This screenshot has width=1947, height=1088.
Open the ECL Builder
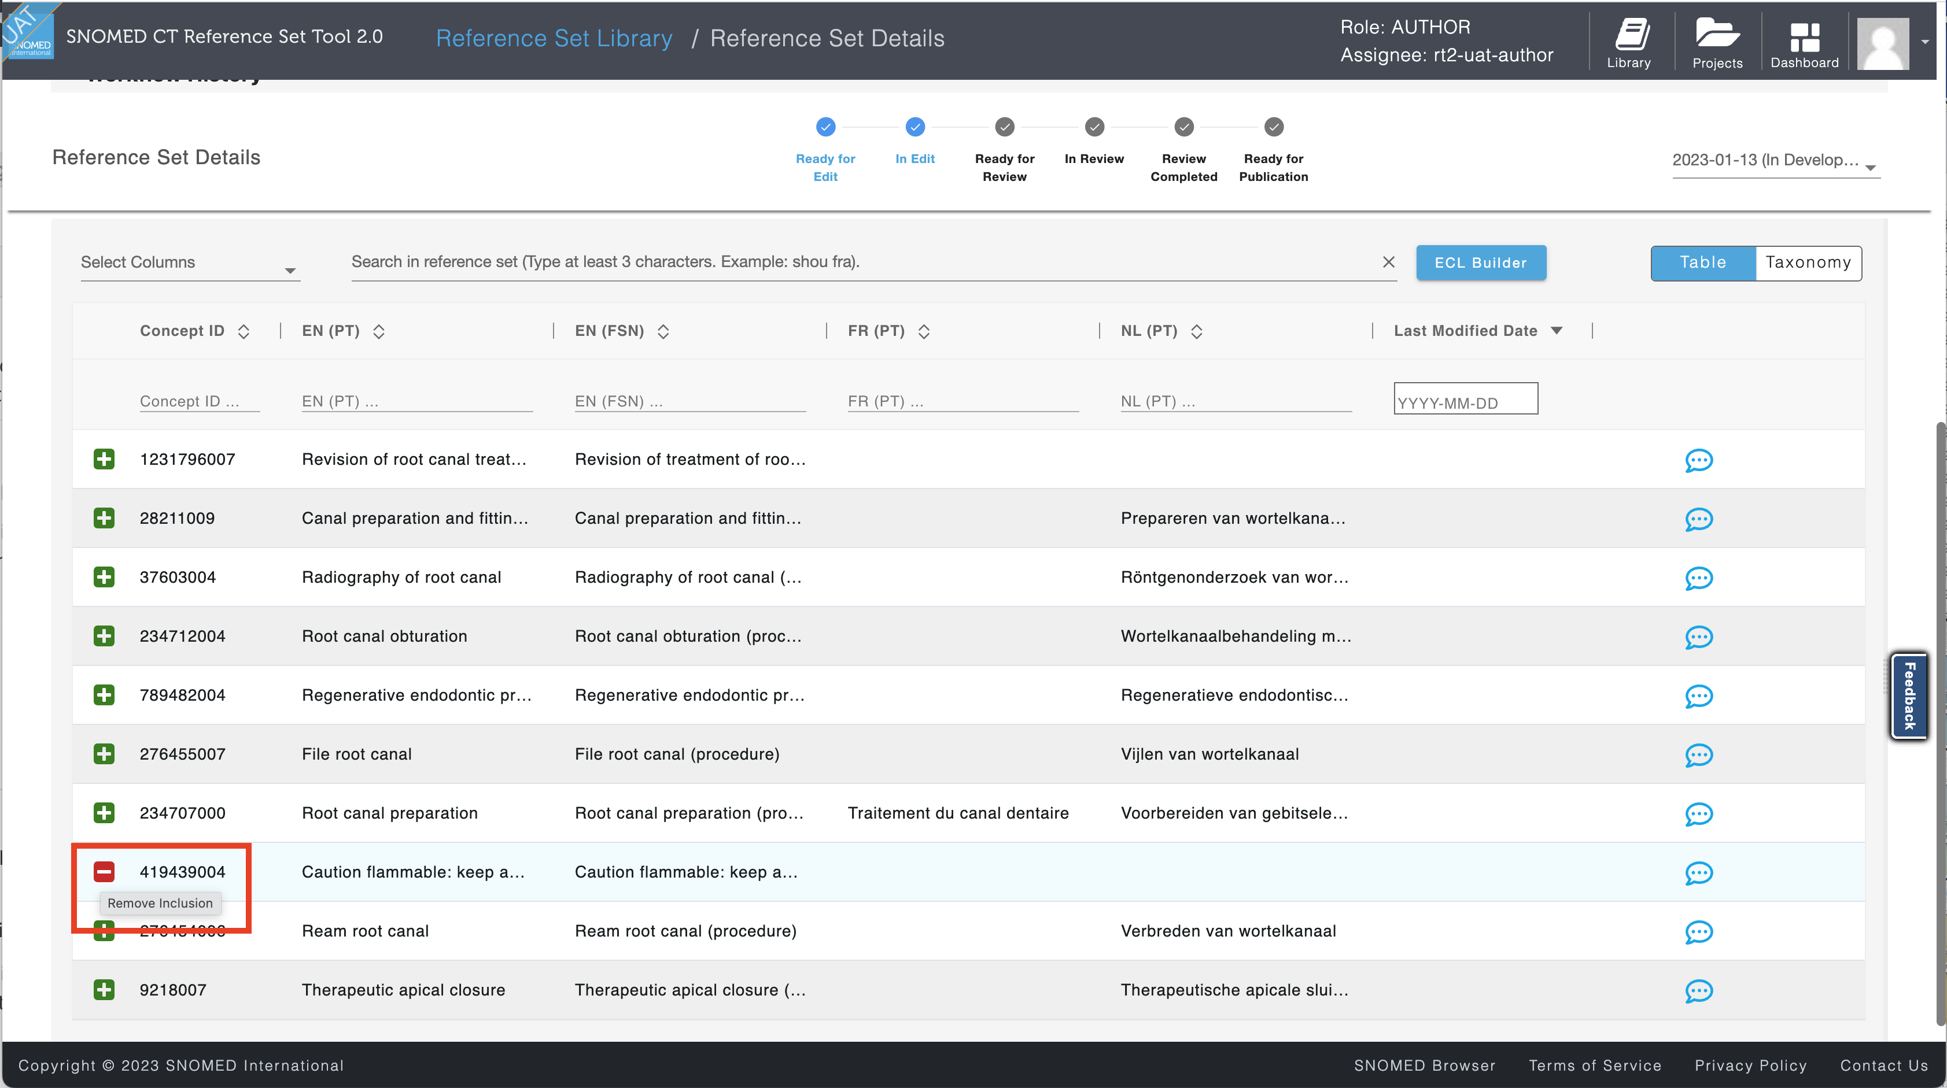point(1481,263)
